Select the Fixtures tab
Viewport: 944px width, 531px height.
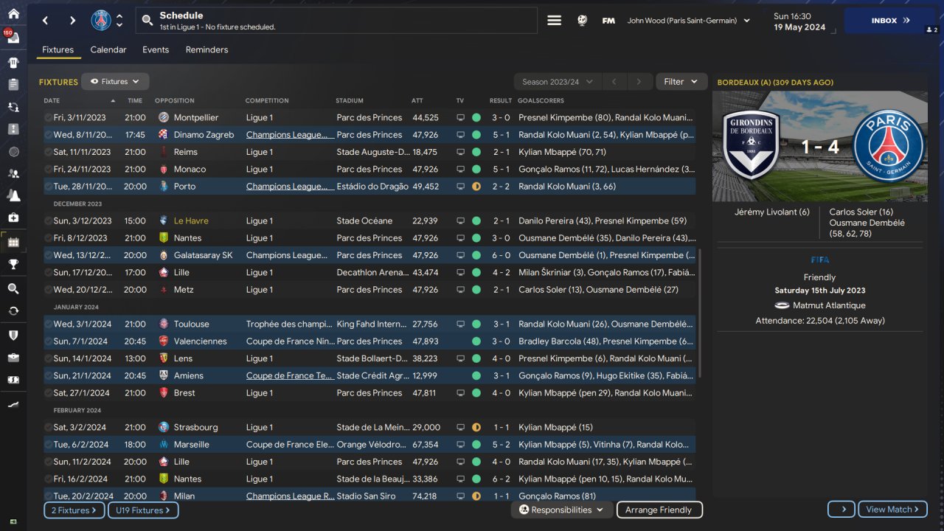tap(58, 50)
